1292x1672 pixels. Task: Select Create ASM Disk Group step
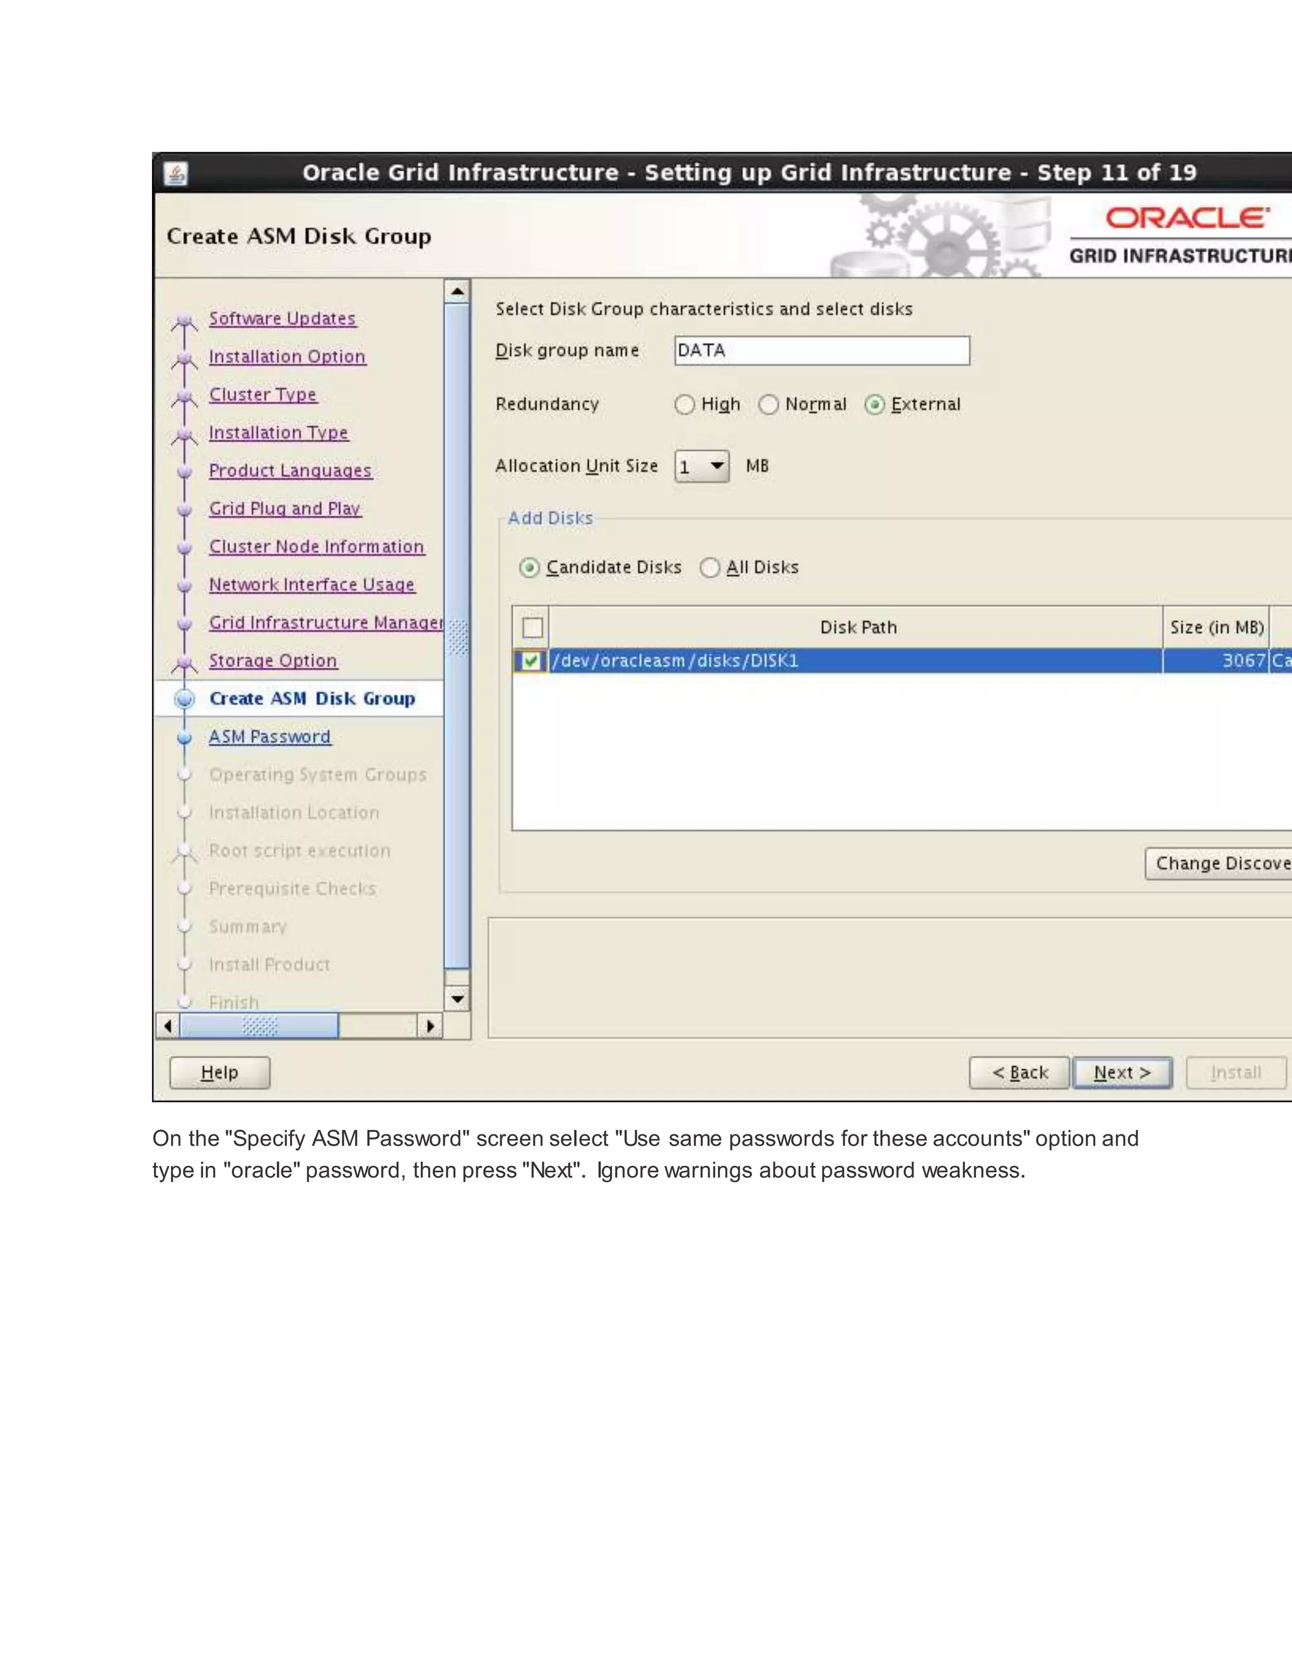click(312, 698)
